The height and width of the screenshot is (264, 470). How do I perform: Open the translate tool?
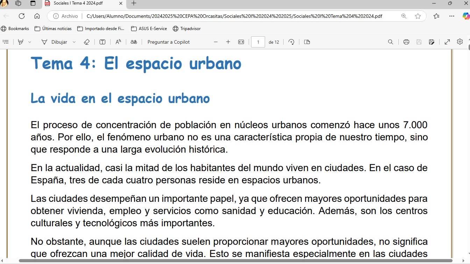click(x=134, y=42)
